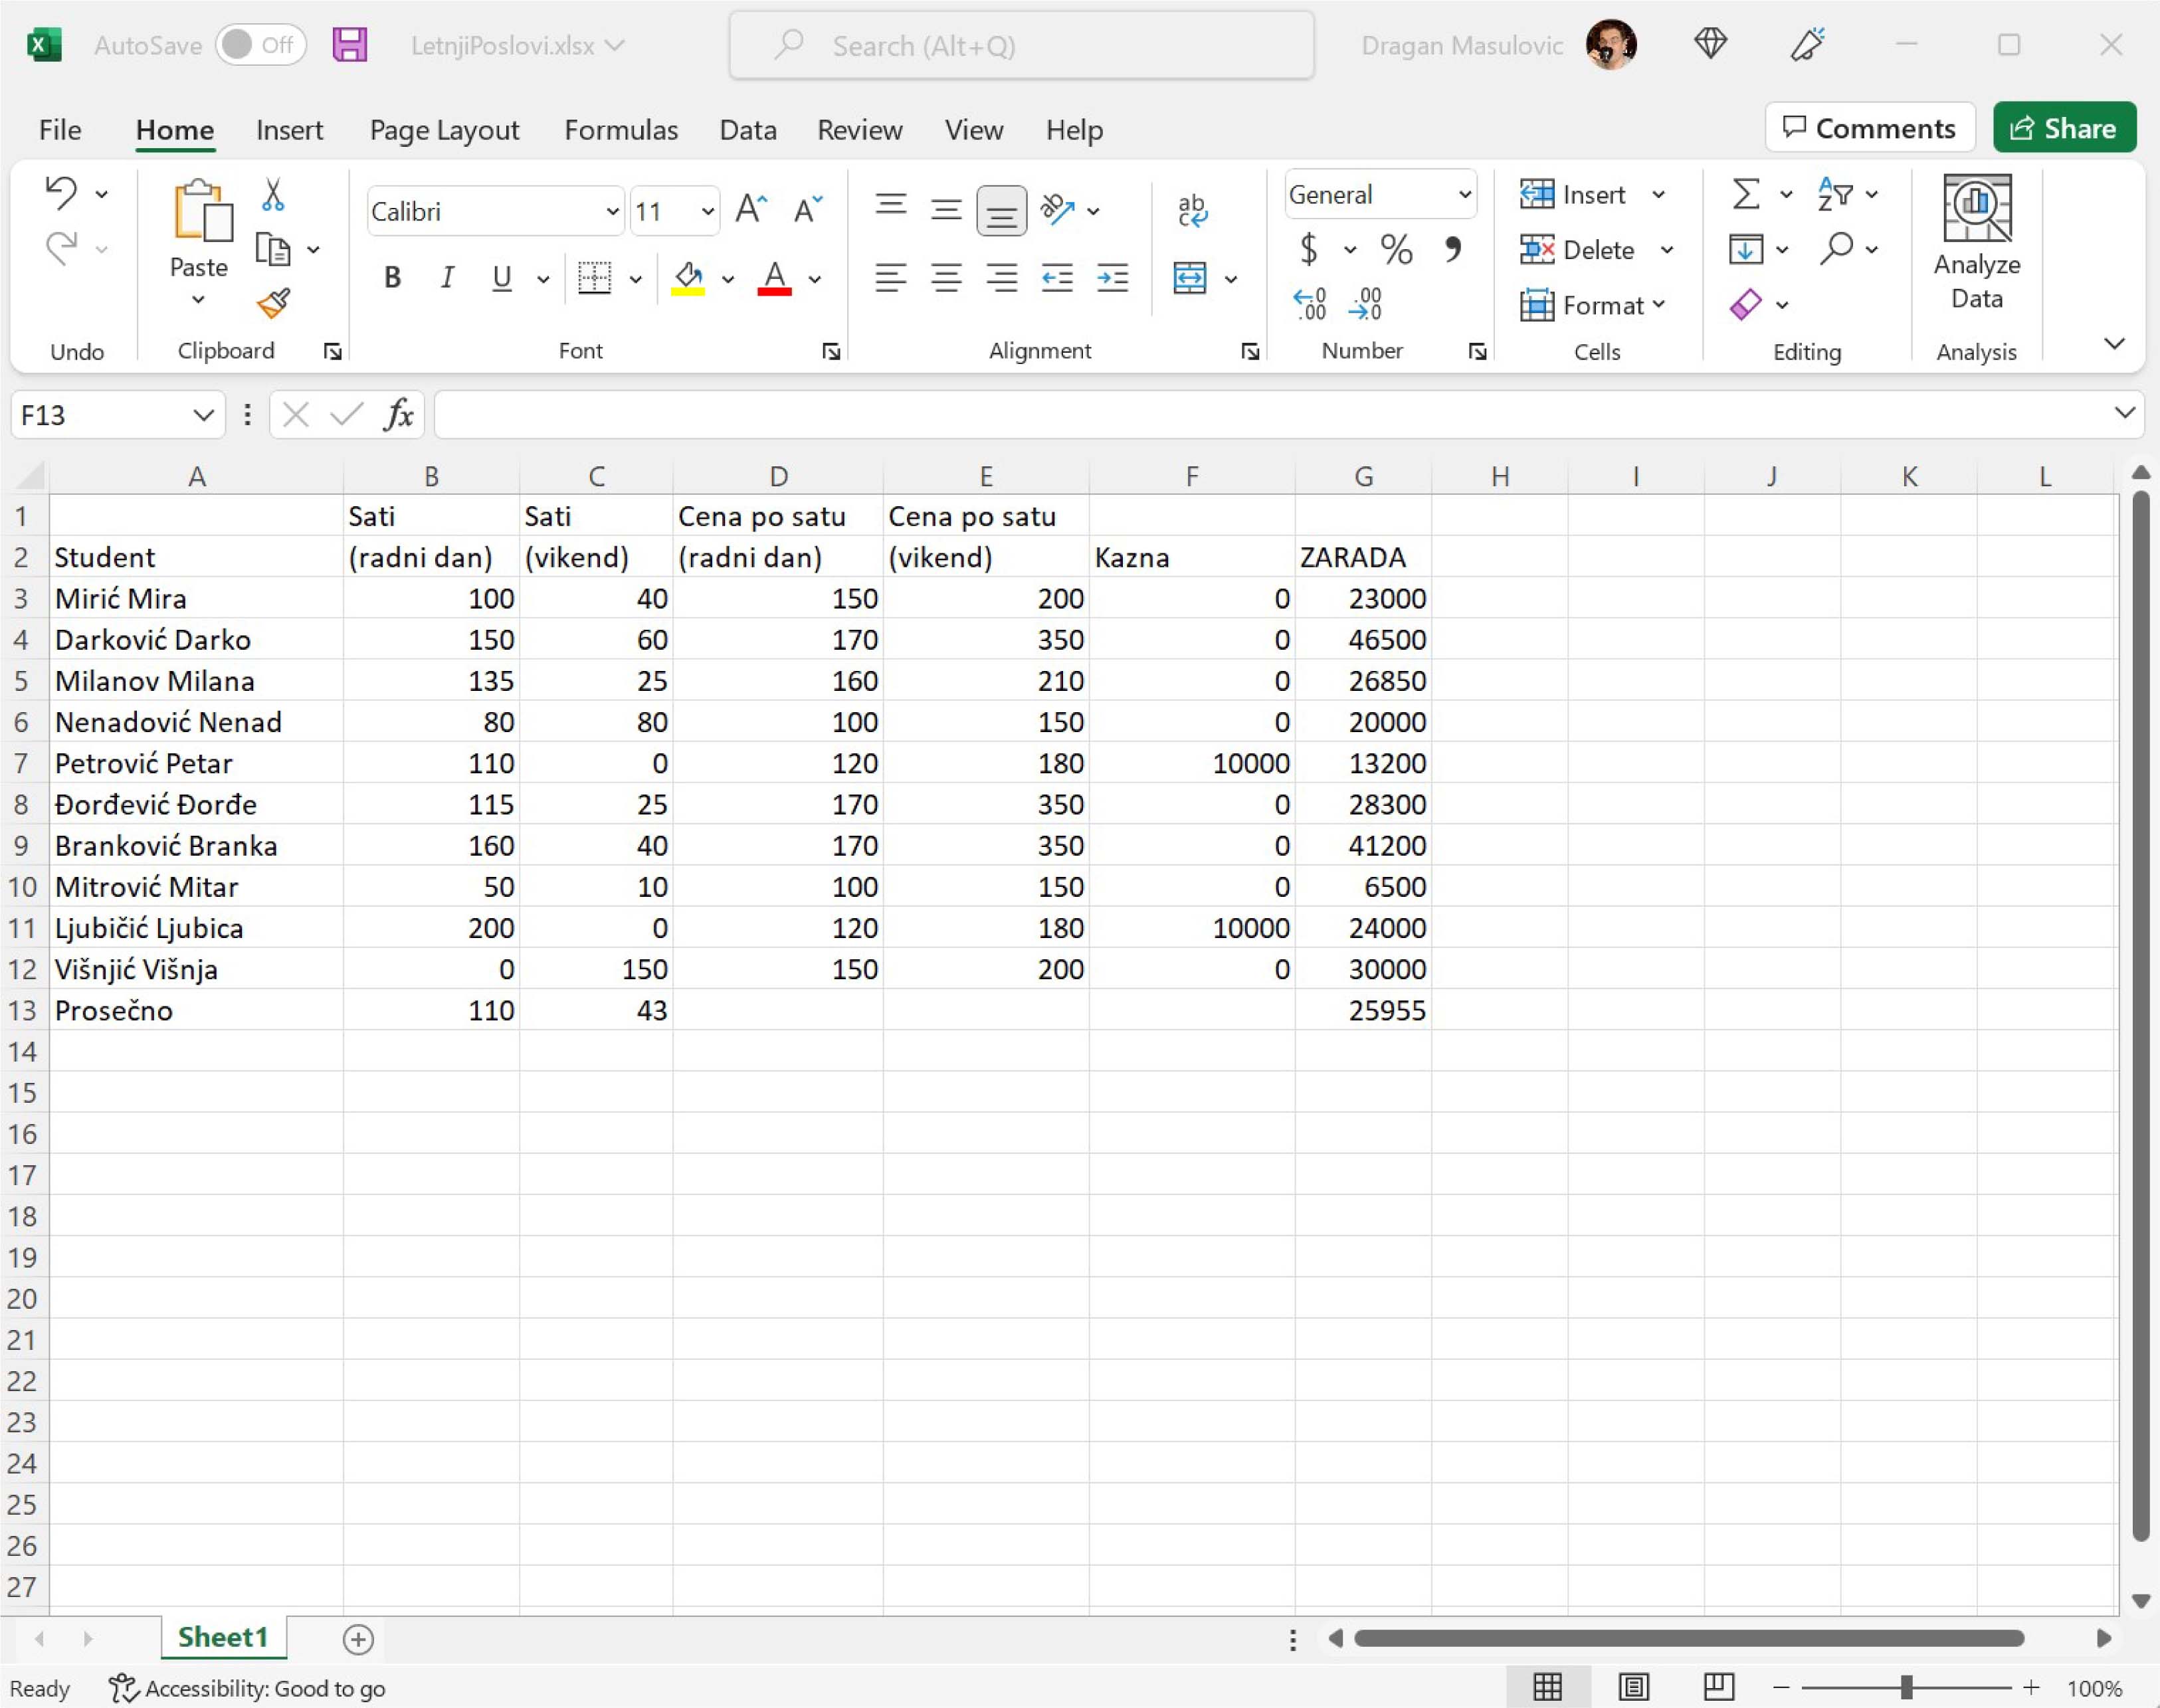This screenshot has height=1708, width=2160.
Task: Click the Increase Decimal icon
Action: (x=1309, y=303)
